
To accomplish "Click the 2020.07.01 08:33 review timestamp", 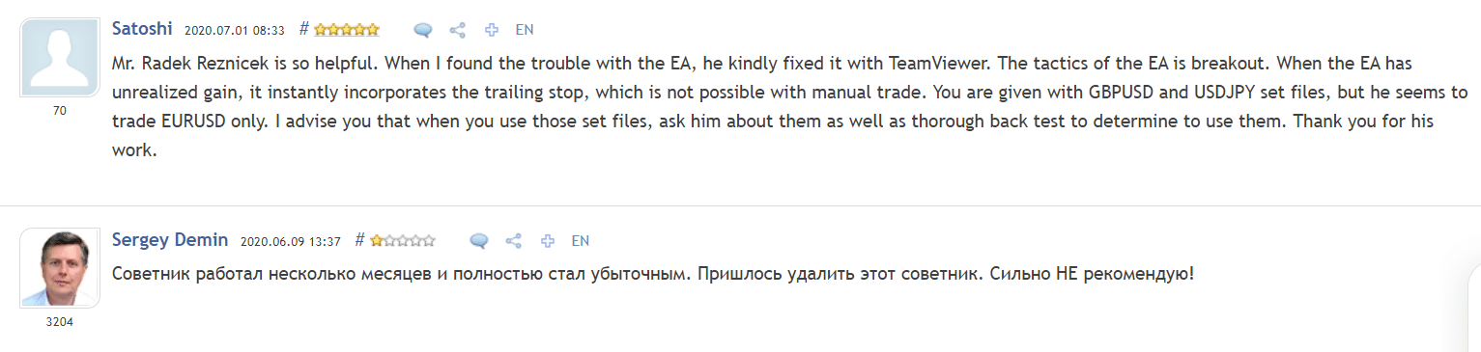I will pyautogui.click(x=235, y=30).
